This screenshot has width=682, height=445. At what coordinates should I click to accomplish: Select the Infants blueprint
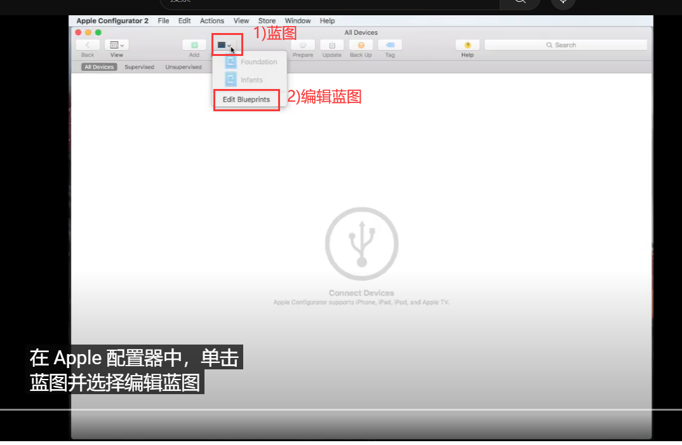250,79
